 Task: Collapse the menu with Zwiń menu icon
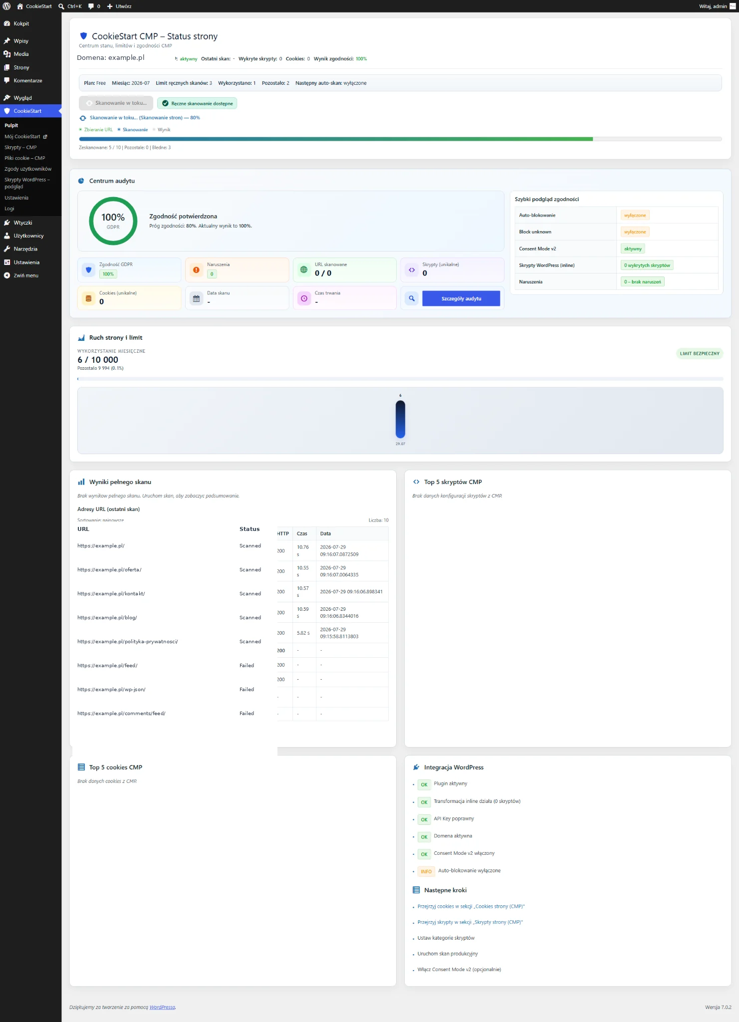tap(7, 275)
